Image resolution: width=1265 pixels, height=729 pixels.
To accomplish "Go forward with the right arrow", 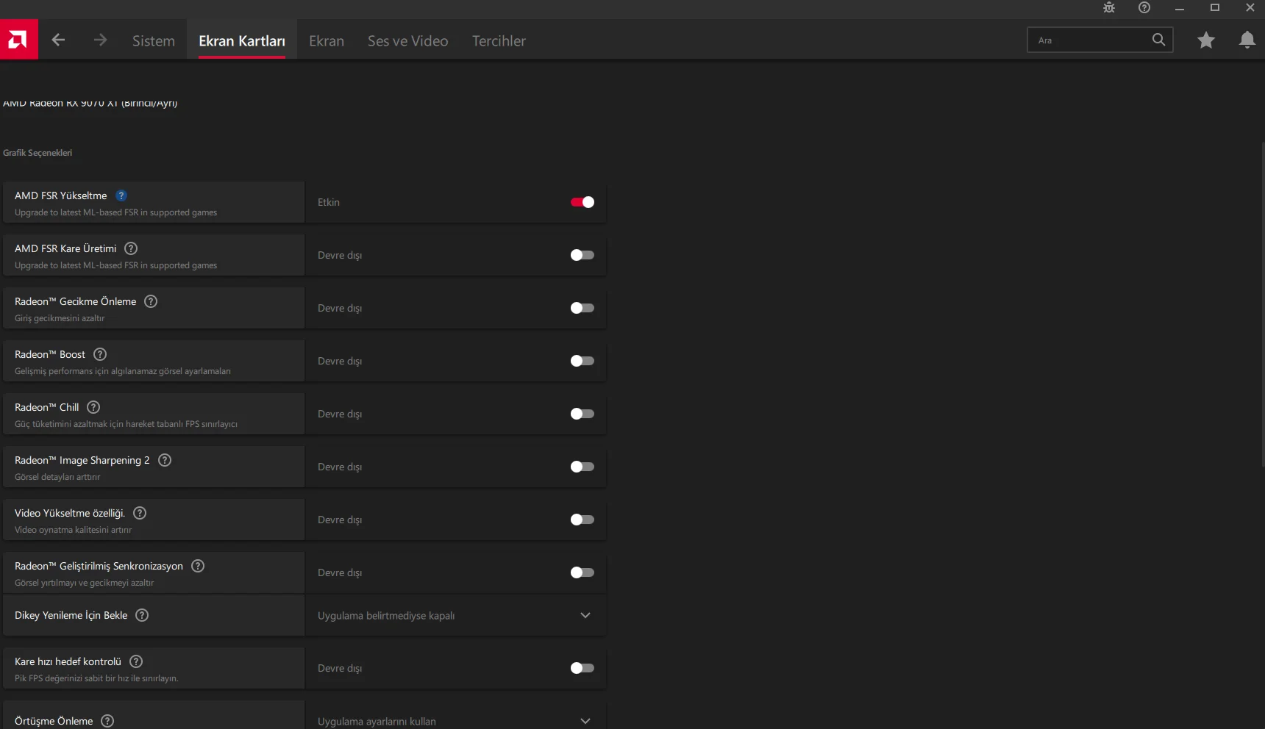I will point(101,40).
